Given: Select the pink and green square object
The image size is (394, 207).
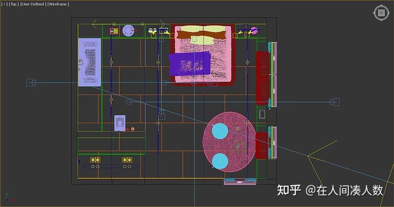Looking at the screenshot, I should [114, 31].
